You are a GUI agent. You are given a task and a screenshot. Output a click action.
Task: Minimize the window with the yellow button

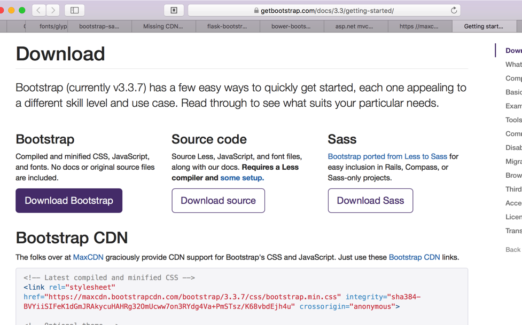11,10
